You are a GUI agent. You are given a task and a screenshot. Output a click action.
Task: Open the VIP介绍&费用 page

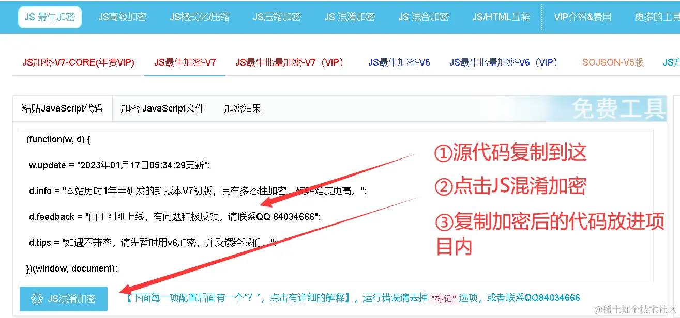(x=583, y=17)
